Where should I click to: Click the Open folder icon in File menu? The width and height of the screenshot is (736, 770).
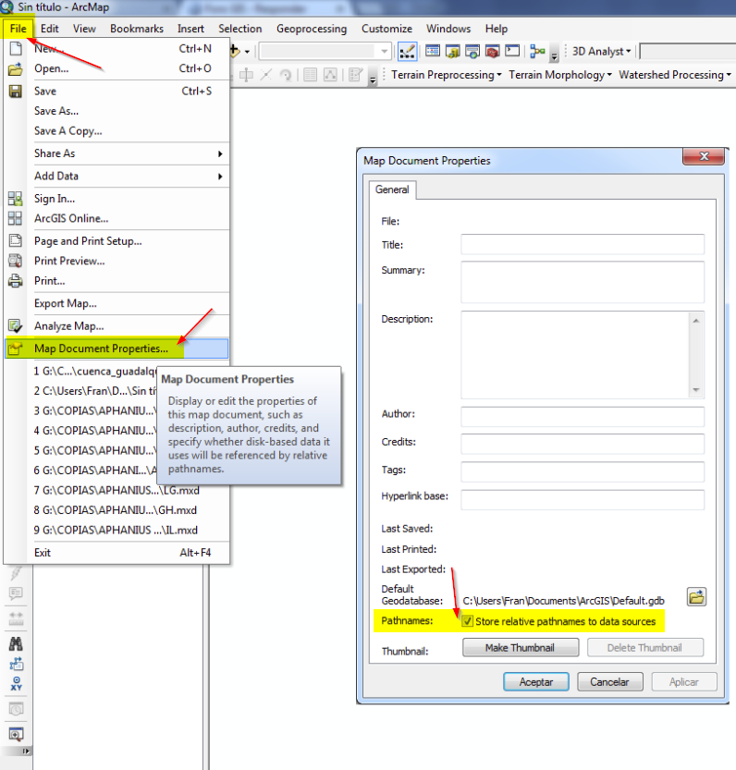click(16, 68)
